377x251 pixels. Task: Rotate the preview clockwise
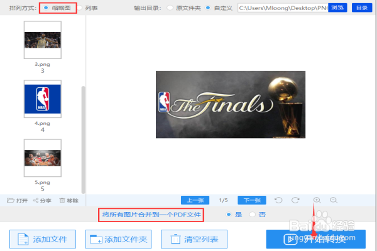pyautogui.click(x=295, y=200)
